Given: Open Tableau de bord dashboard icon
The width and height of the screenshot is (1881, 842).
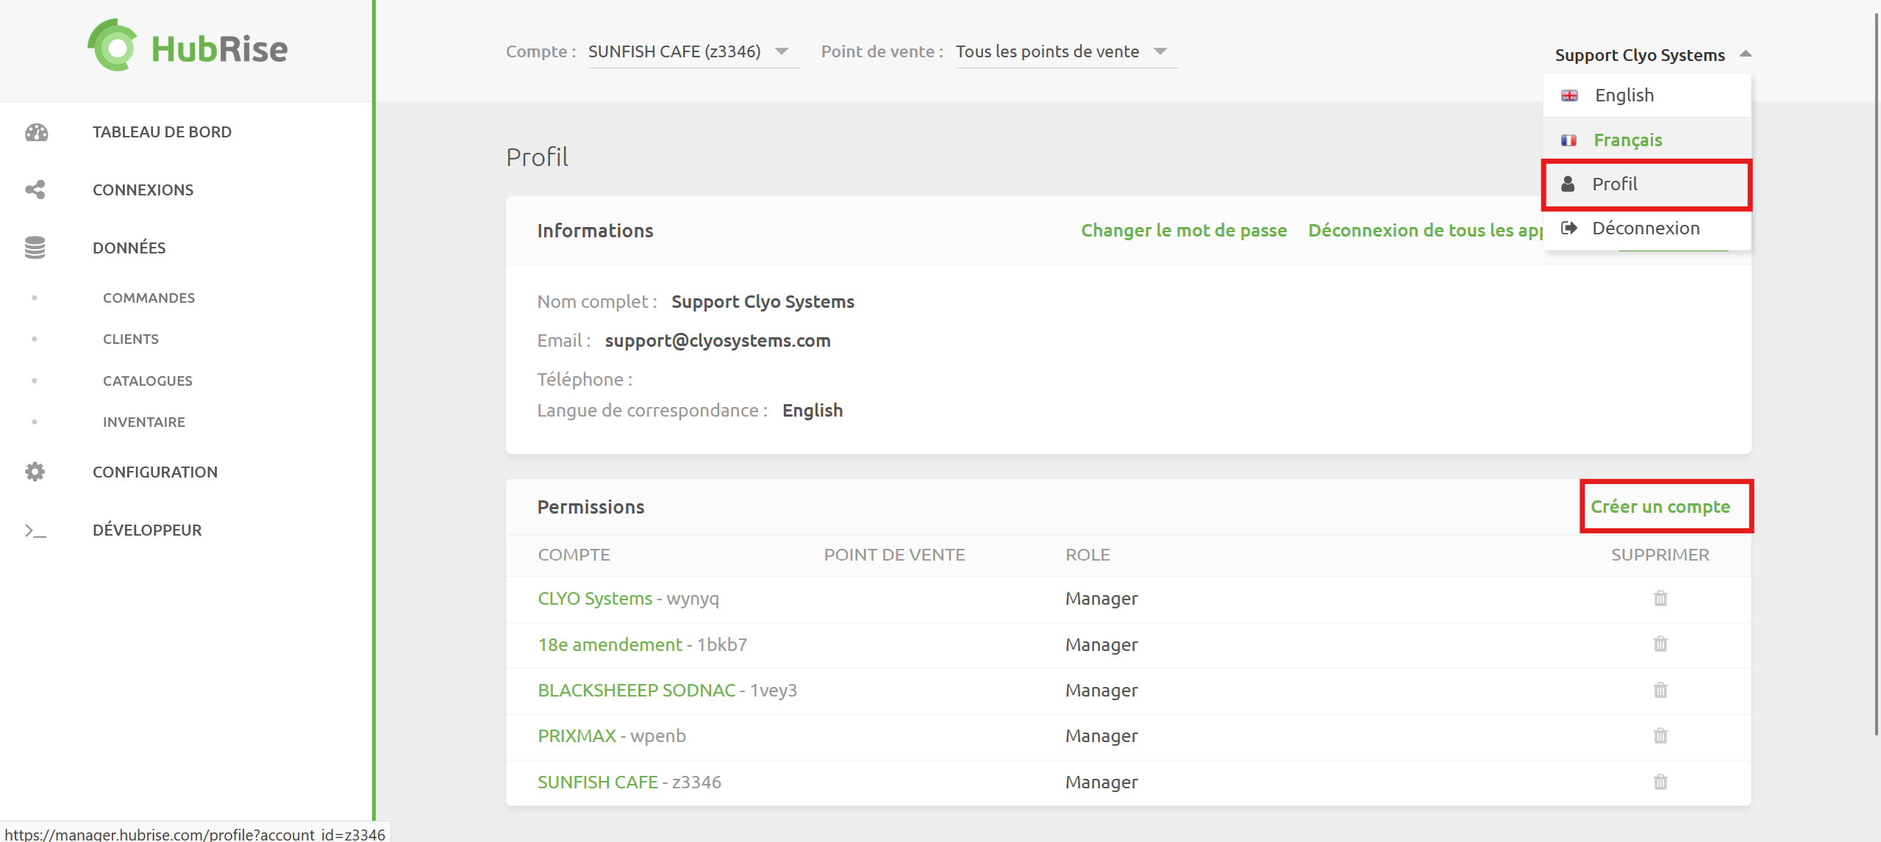Looking at the screenshot, I should [36, 132].
